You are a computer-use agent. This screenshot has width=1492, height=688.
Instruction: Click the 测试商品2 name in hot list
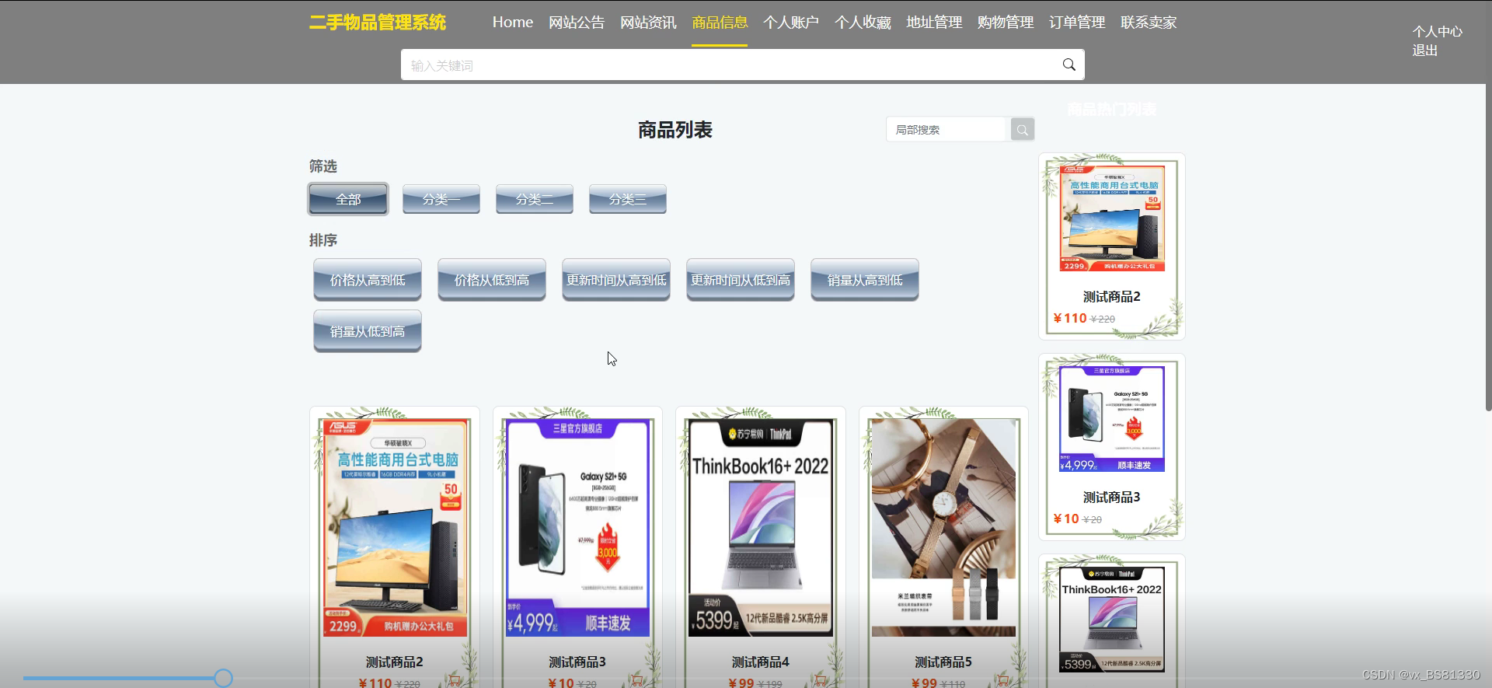click(x=1112, y=297)
